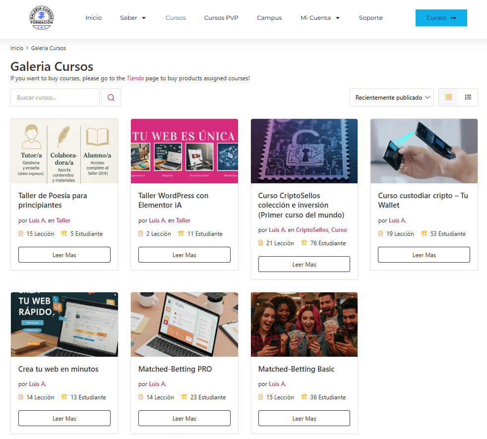
Task: Expand the Mi Cuenta menu arrow
Action: [338, 18]
